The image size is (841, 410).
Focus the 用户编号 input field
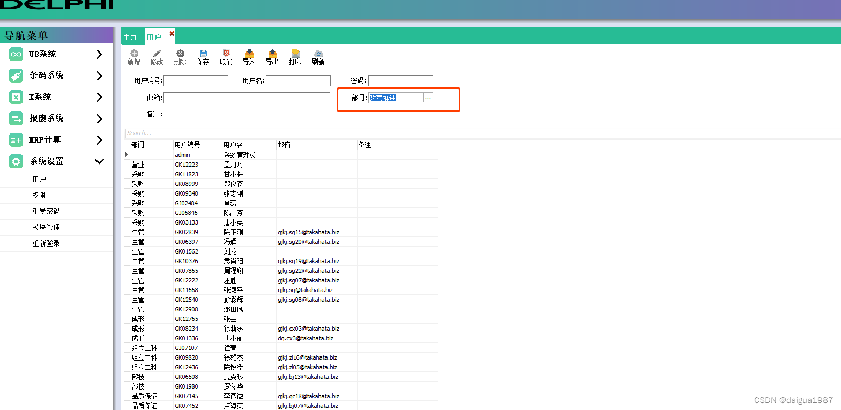(x=196, y=80)
